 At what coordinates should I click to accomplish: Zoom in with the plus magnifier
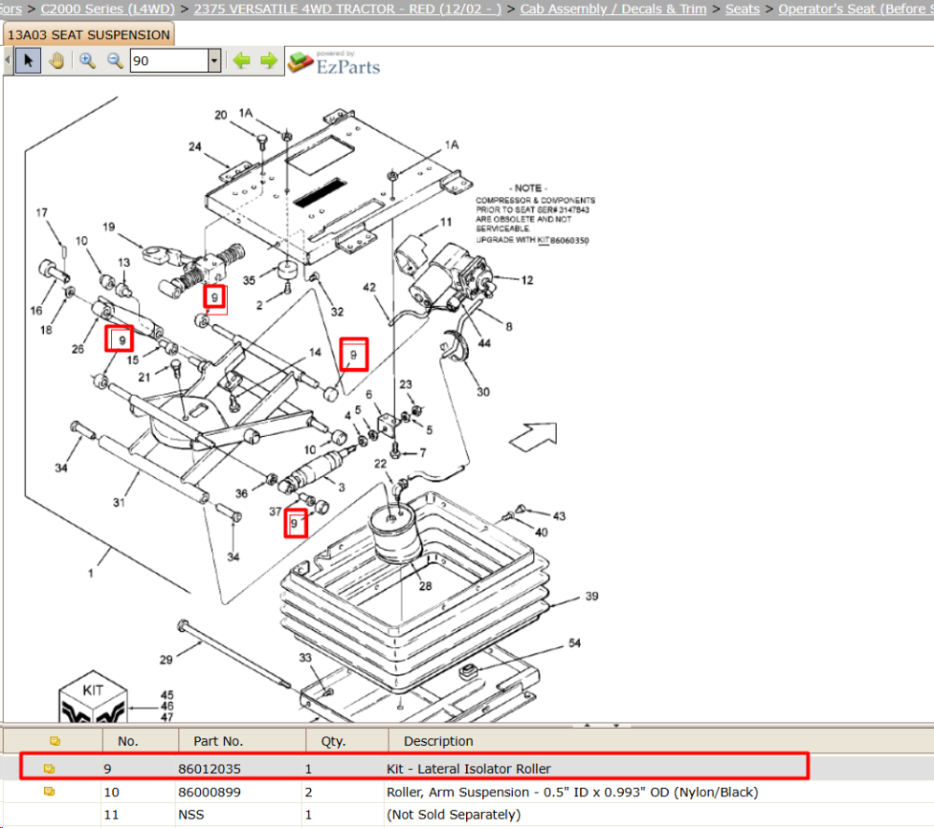[x=88, y=61]
